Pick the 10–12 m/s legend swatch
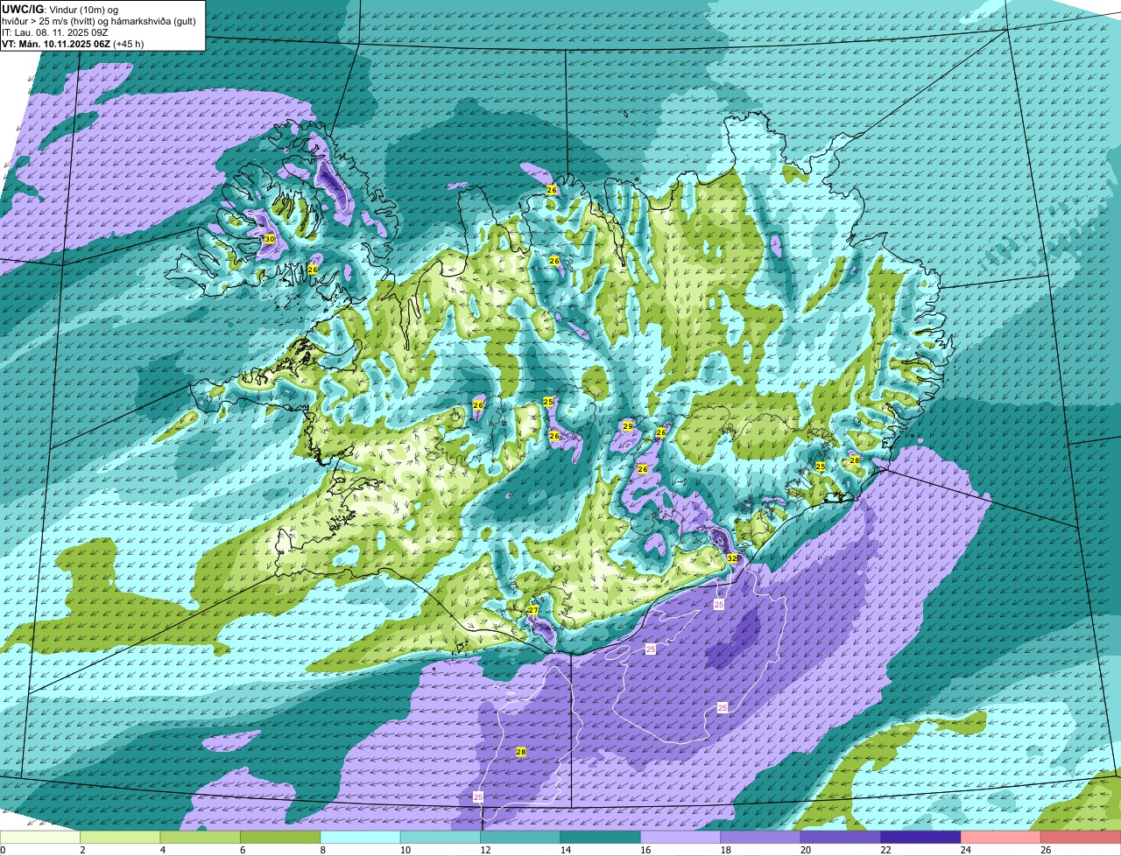The image size is (1121, 856). (441, 837)
